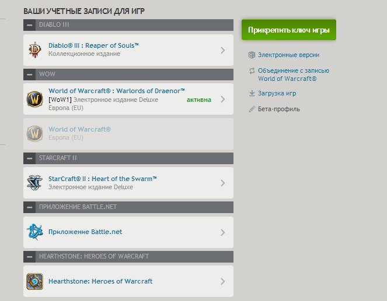Collapse the HEARTHSTONE: HEROES OF WARCRAFT section

[x=30, y=257]
